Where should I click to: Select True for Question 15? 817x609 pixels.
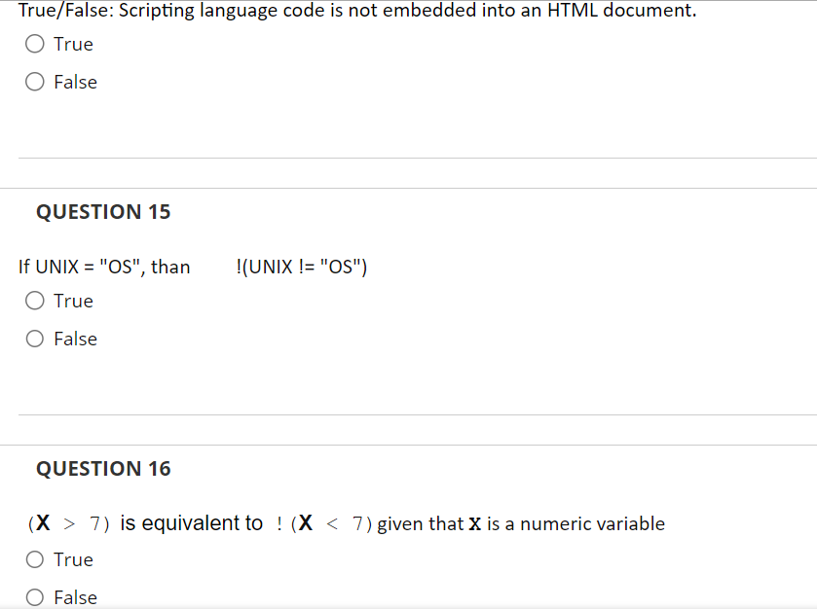click(34, 301)
